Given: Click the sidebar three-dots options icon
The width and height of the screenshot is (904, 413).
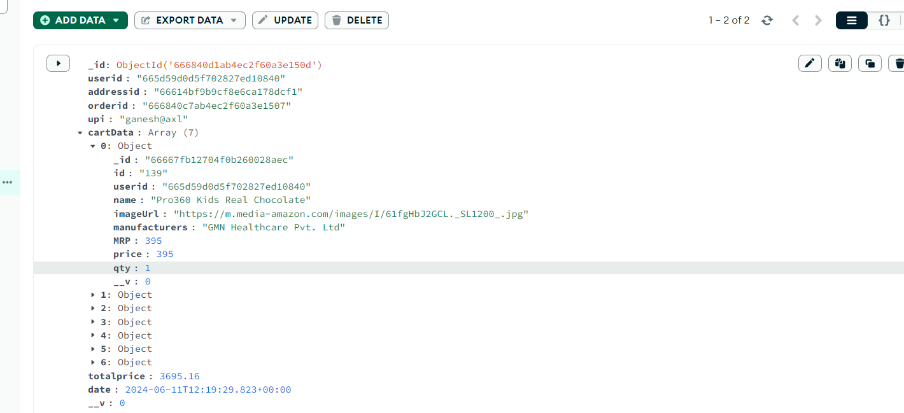Looking at the screenshot, I should 7,183.
